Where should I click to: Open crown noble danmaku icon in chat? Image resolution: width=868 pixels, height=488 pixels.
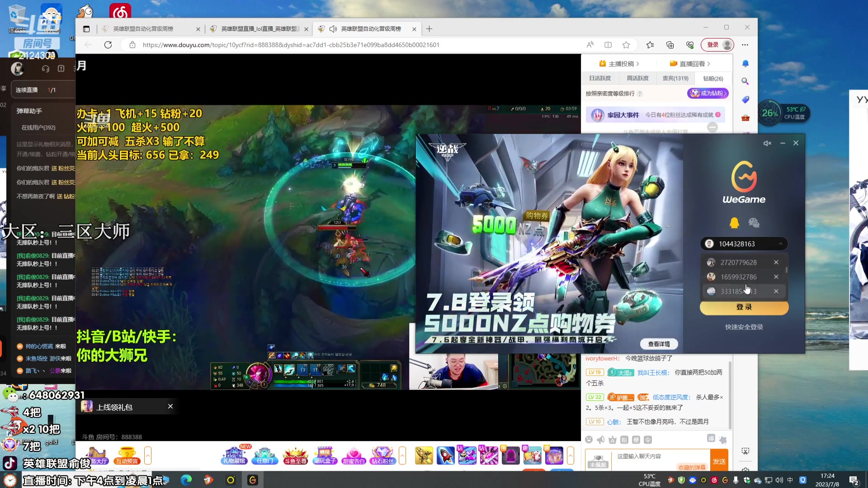613,440
